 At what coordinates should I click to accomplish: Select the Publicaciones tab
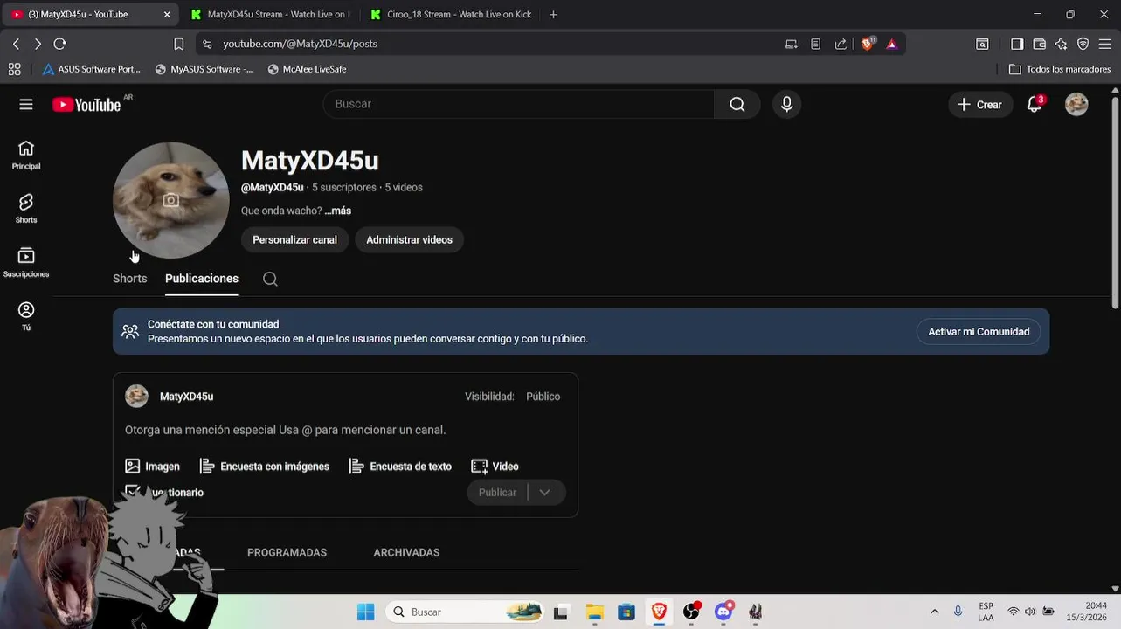pos(202,279)
